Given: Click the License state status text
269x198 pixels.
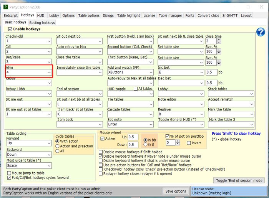Looking at the screenshot, I should point(211,191).
